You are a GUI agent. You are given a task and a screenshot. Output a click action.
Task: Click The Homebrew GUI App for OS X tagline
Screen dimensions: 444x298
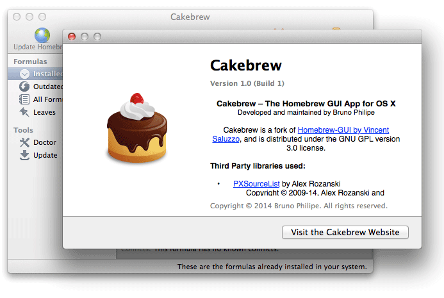[330, 104]
